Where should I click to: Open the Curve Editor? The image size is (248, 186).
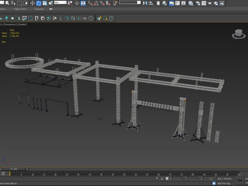[177, 3]
